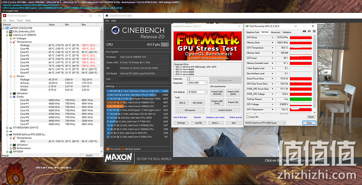Click the MAXON logo in Cinebench
Image resolution: width=362 pixels, height=185 pixels.
coord(118,157)
